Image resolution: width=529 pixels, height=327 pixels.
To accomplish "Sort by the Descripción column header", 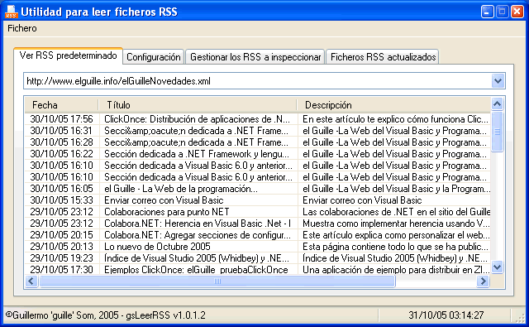I will (393, 105).
